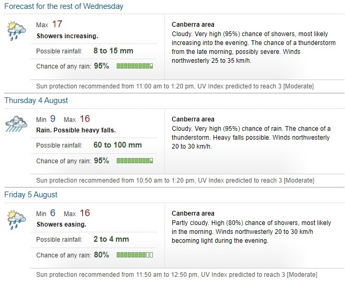Open the Friday 5 August heading
Viewport: 345px width, 281px height.
click(x=31, y=195)
